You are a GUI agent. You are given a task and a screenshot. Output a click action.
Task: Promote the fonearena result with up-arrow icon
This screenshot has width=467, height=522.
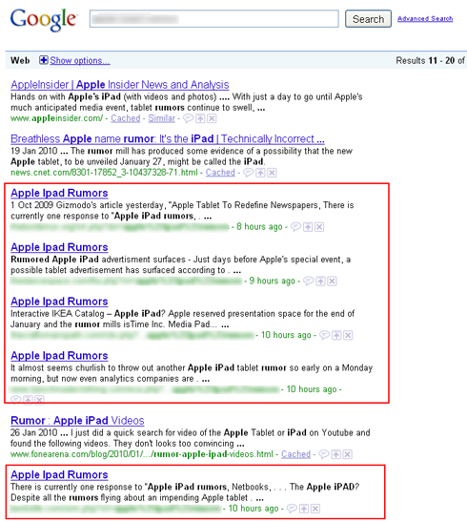pyautogui.click(x=336, y=454)
